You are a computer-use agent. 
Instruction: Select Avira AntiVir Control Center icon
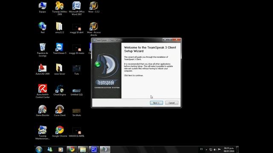(43, 91)
